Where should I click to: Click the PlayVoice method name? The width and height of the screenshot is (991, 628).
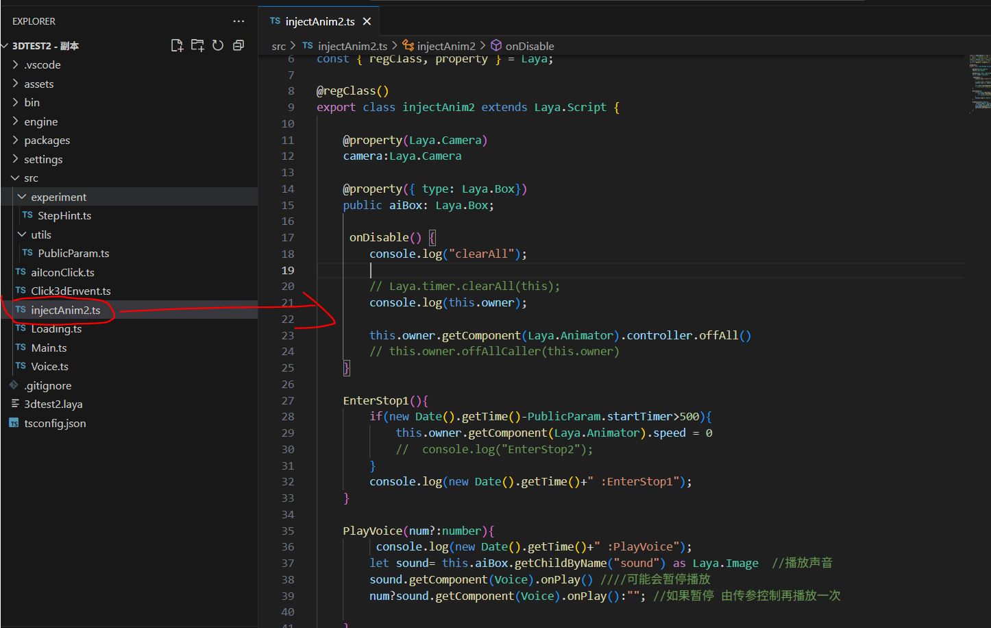pos(372,531)
